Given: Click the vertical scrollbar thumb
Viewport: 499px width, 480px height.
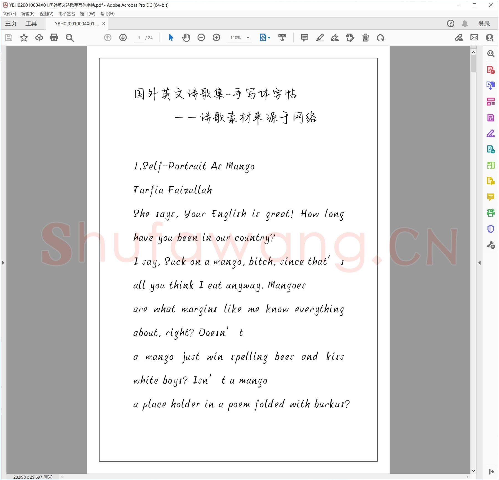Looking at the screenshot, I should click(473, 63).
